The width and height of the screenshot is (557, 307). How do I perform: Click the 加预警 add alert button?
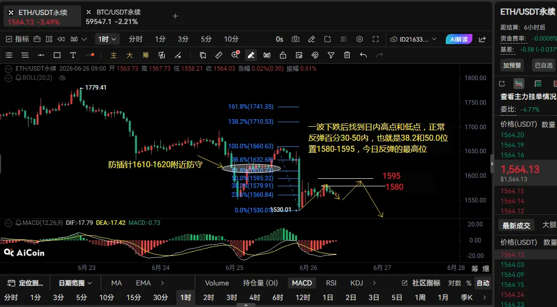pyautogui.click(x=512, y=66)
